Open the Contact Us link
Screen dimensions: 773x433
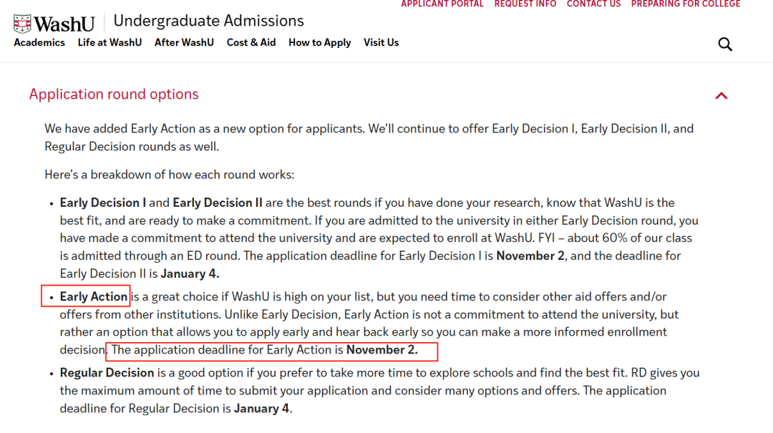[x=593, y=4]
